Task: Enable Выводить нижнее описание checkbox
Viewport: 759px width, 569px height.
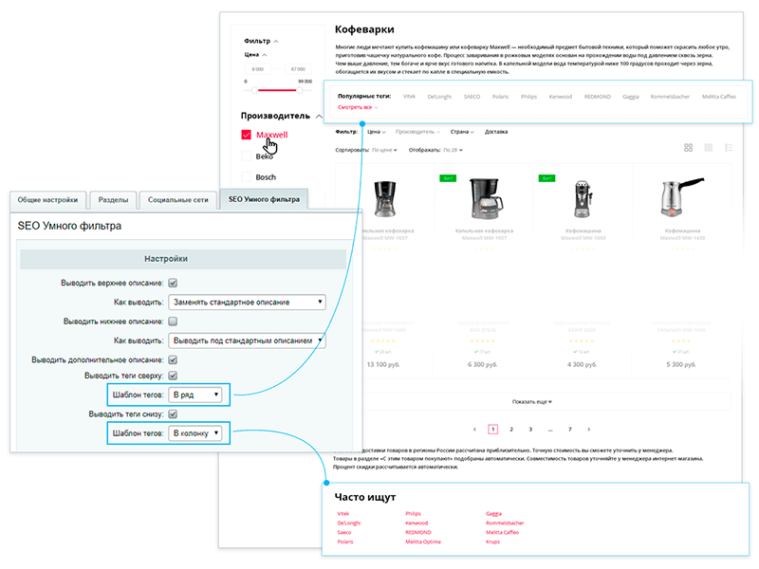Action: click(x=173, y=321)
